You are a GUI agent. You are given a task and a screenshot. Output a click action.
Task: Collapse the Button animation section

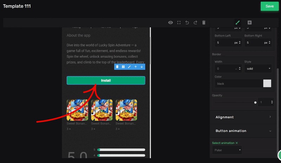click(x=243, y=131)
